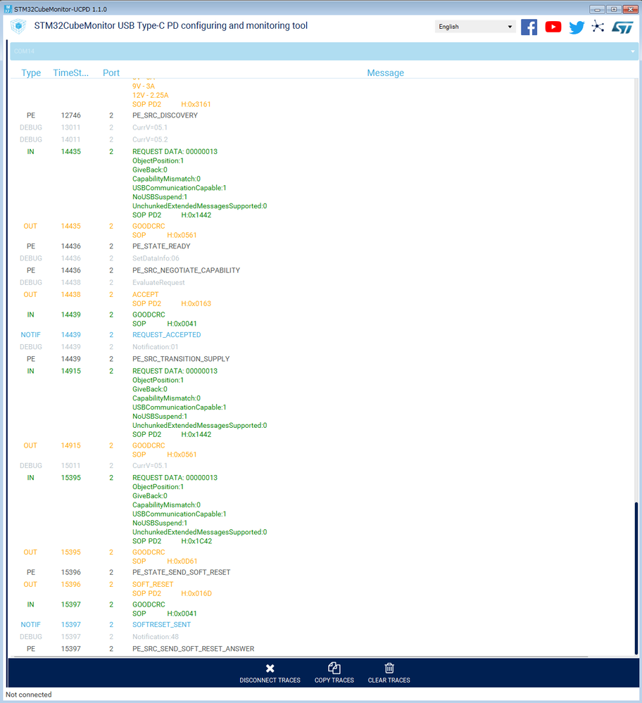The image size is (642, 703).
Task: Select the CurrV=05.2 debug message
Action: [150, 139]
